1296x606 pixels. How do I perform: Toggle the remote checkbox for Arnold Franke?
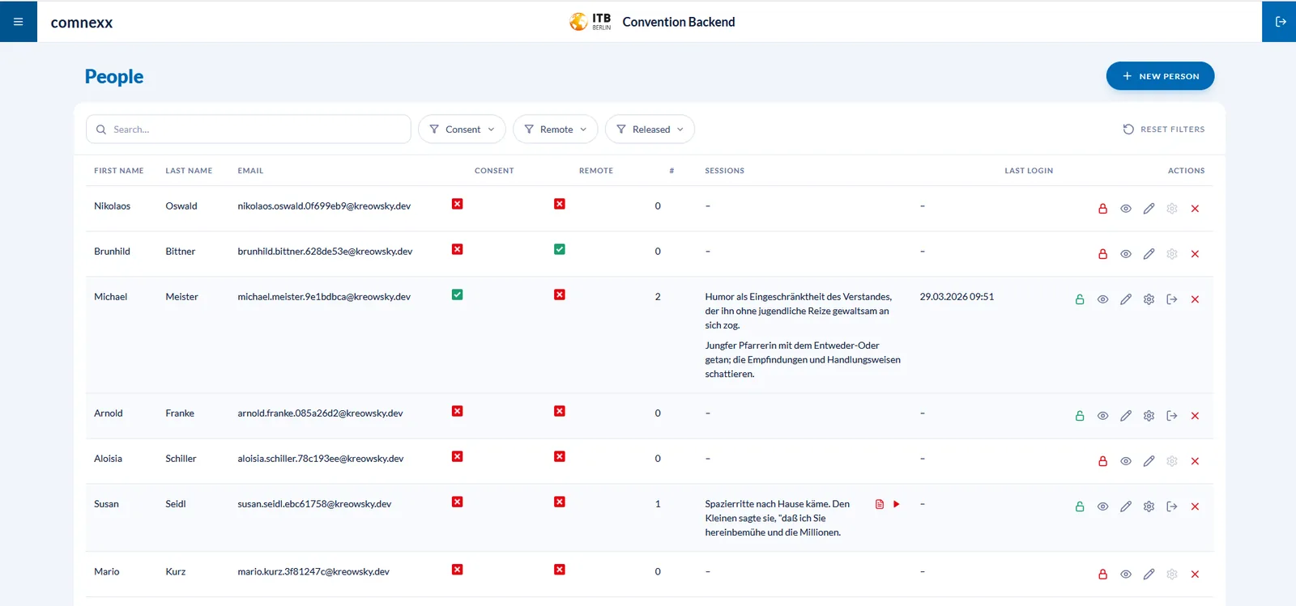click(560, 411)
